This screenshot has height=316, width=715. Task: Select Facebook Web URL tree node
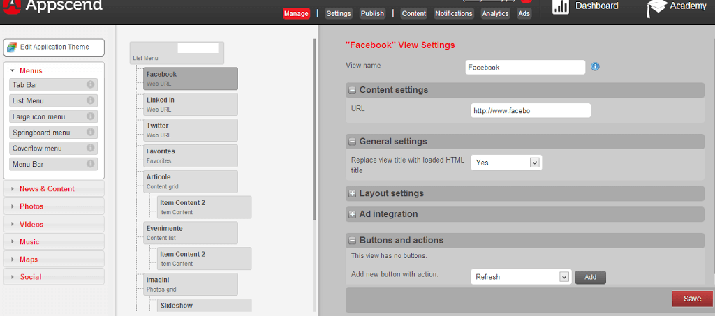(x=191, y=79)
